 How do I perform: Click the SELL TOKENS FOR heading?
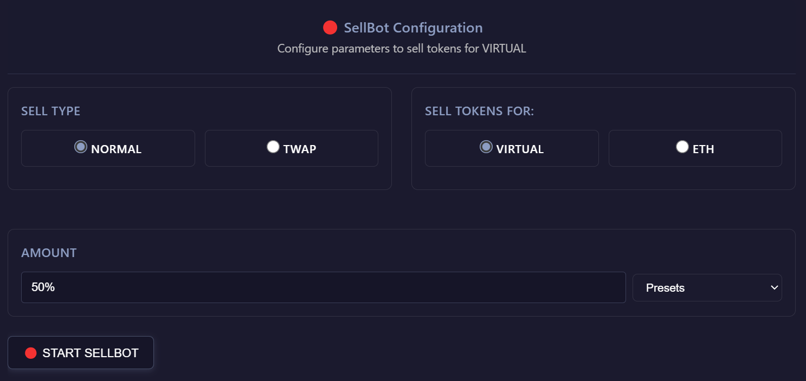tap(479, 111)
